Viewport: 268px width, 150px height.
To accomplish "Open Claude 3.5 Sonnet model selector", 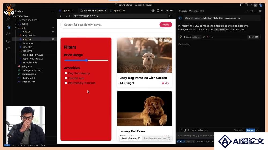I will pos(205,141).
